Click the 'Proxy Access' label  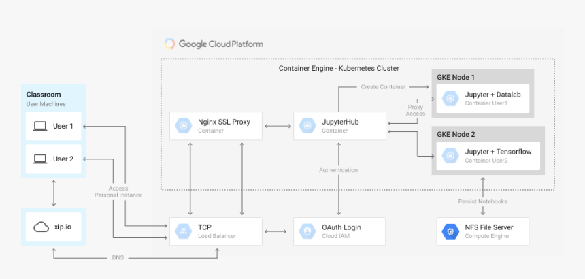(x=415, y=110)
